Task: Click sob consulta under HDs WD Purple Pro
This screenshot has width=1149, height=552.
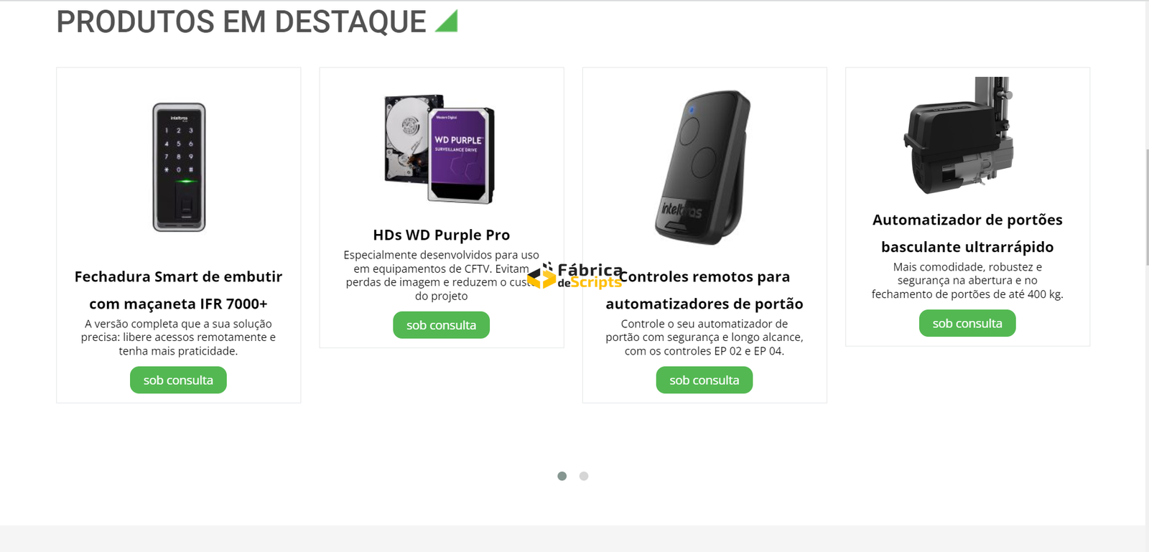Action: pos(442,325)
